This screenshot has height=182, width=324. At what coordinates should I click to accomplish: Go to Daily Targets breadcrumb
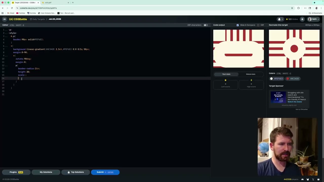37,19
